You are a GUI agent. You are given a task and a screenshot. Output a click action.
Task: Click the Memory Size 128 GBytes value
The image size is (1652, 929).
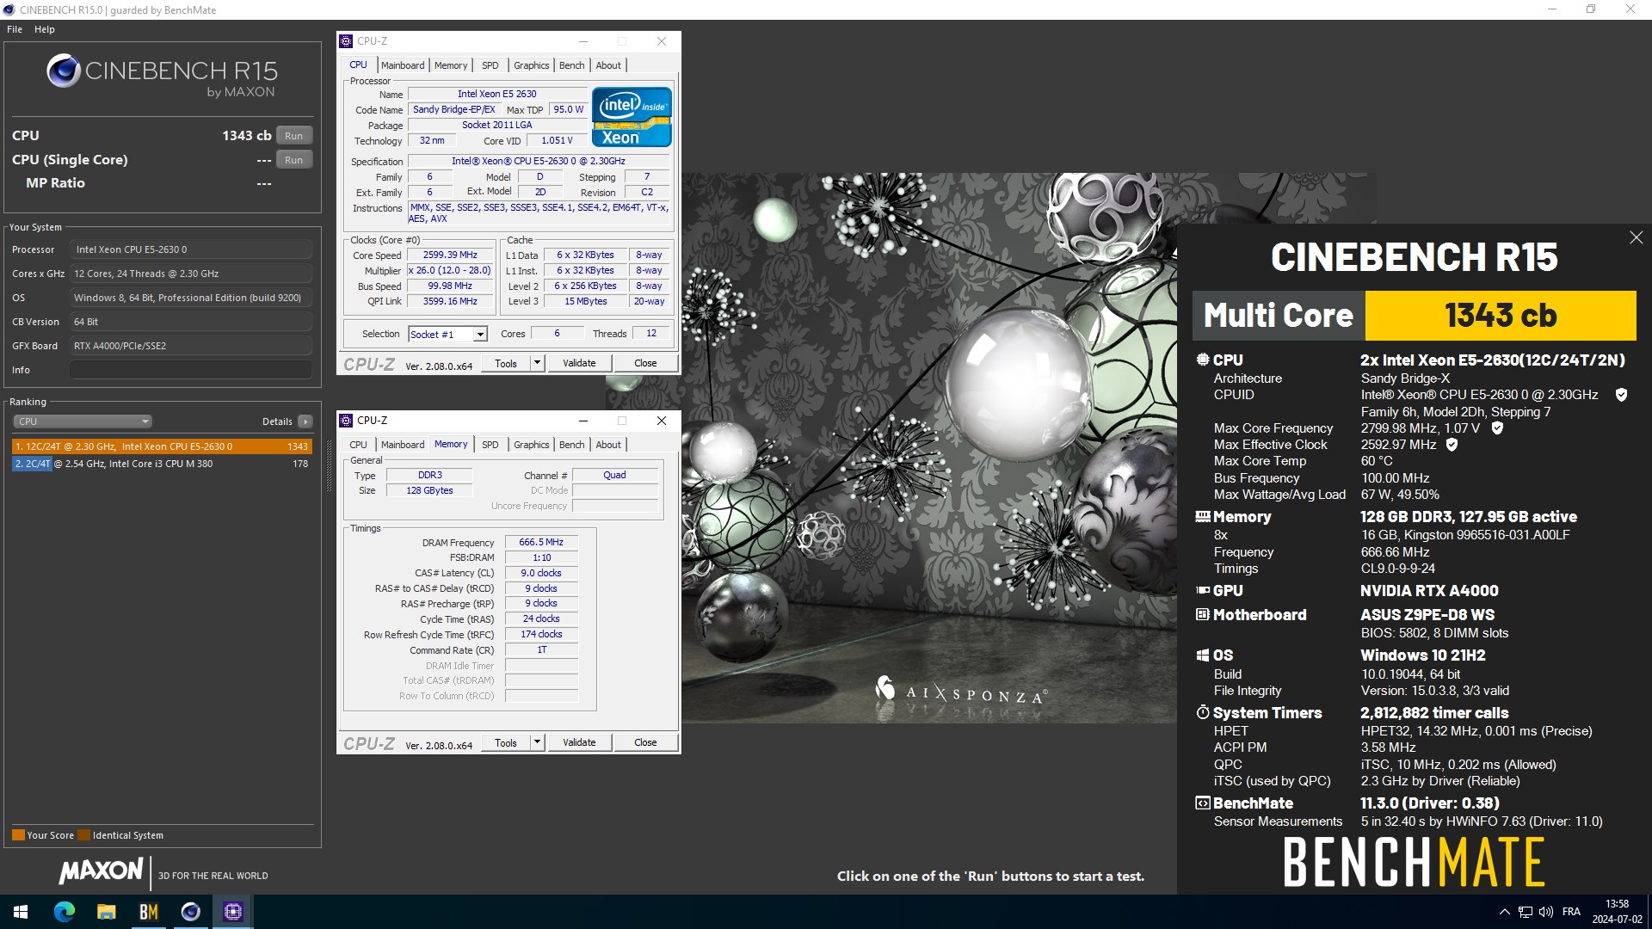pos(429,491)
